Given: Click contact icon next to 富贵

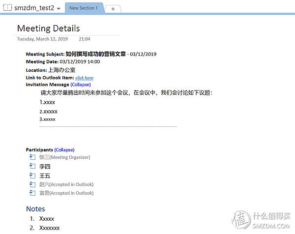Looking at the screenshot, I should coord(32,193).
